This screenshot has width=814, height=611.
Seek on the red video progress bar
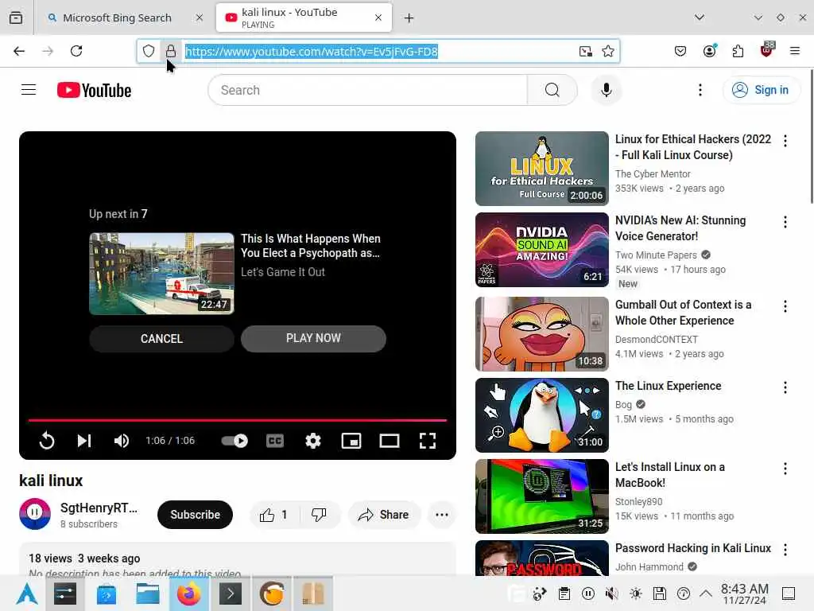[x=237, y=420]
